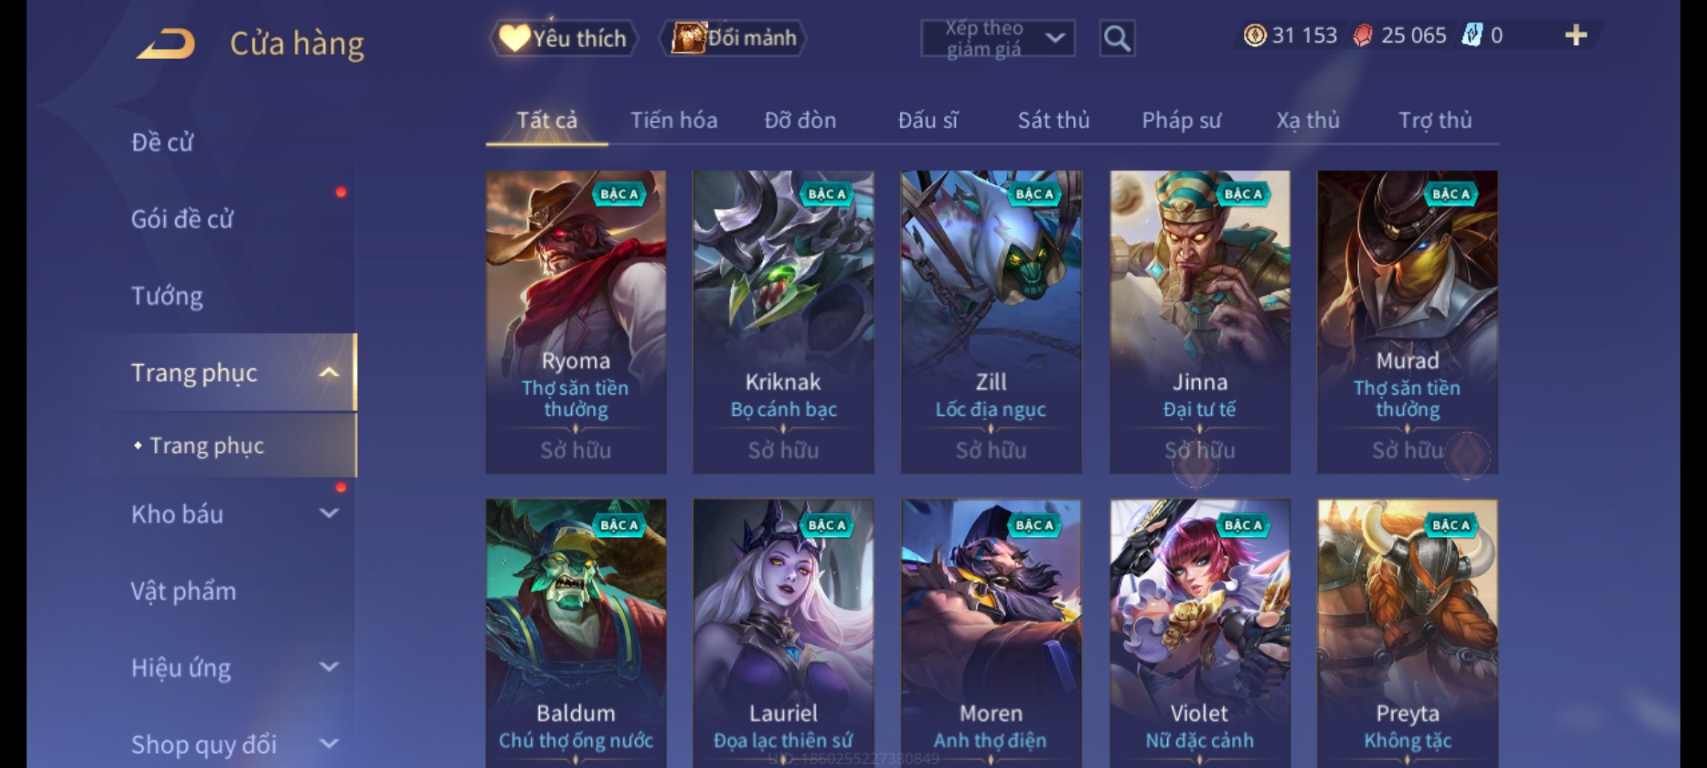This screenshot has width=1707, height=768.
Task: Tap the gold coin balance icon
Action: pos(1255,36)
